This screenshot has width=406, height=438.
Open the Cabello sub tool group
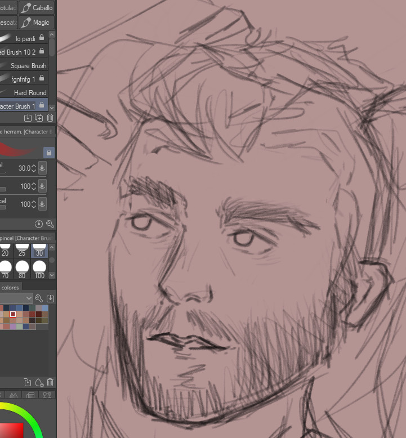[37, 7]
